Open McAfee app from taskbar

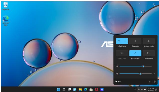point(97,89)
